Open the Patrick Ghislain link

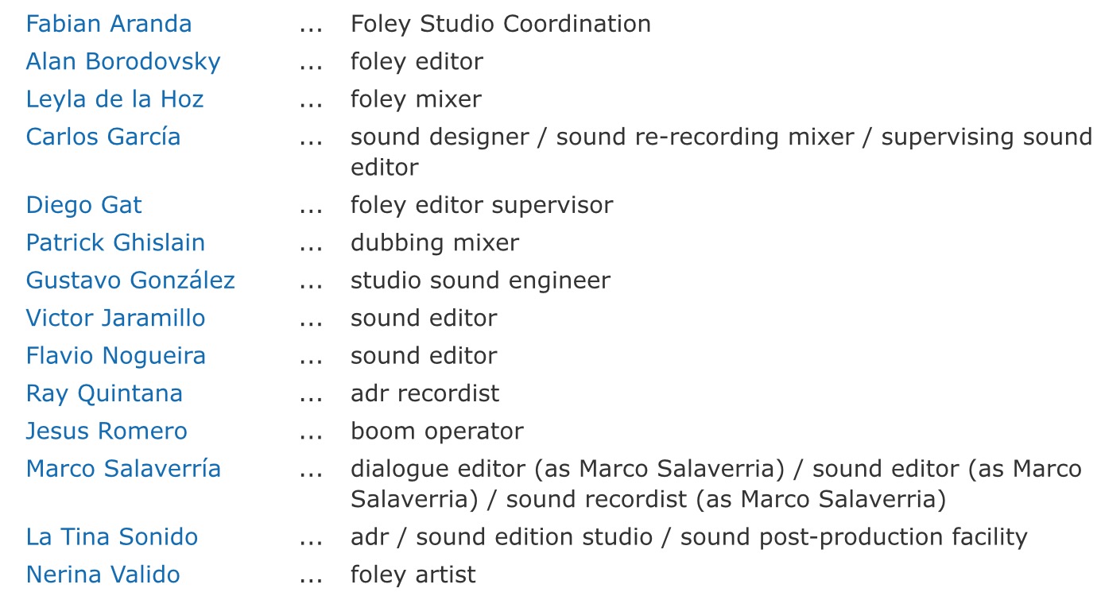pos(115,242)
